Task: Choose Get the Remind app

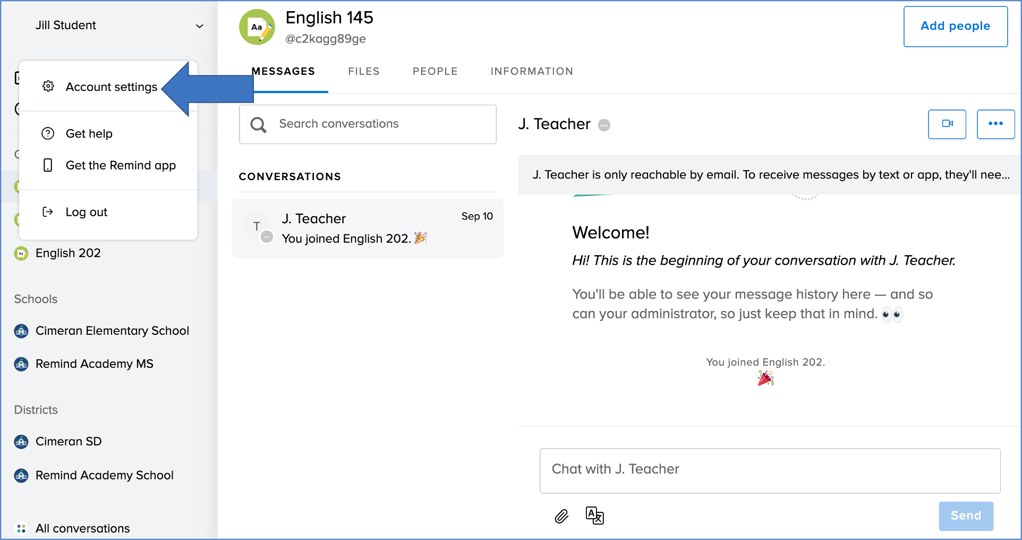Action: pos(120,165)
